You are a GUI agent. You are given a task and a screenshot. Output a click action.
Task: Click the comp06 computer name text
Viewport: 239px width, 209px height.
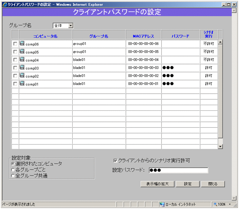(x=32, y=44)
